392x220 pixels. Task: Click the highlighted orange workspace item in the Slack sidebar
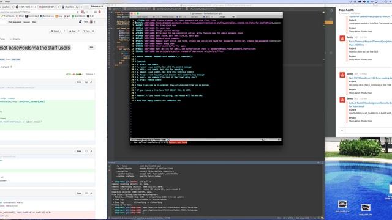coord(329,23)
